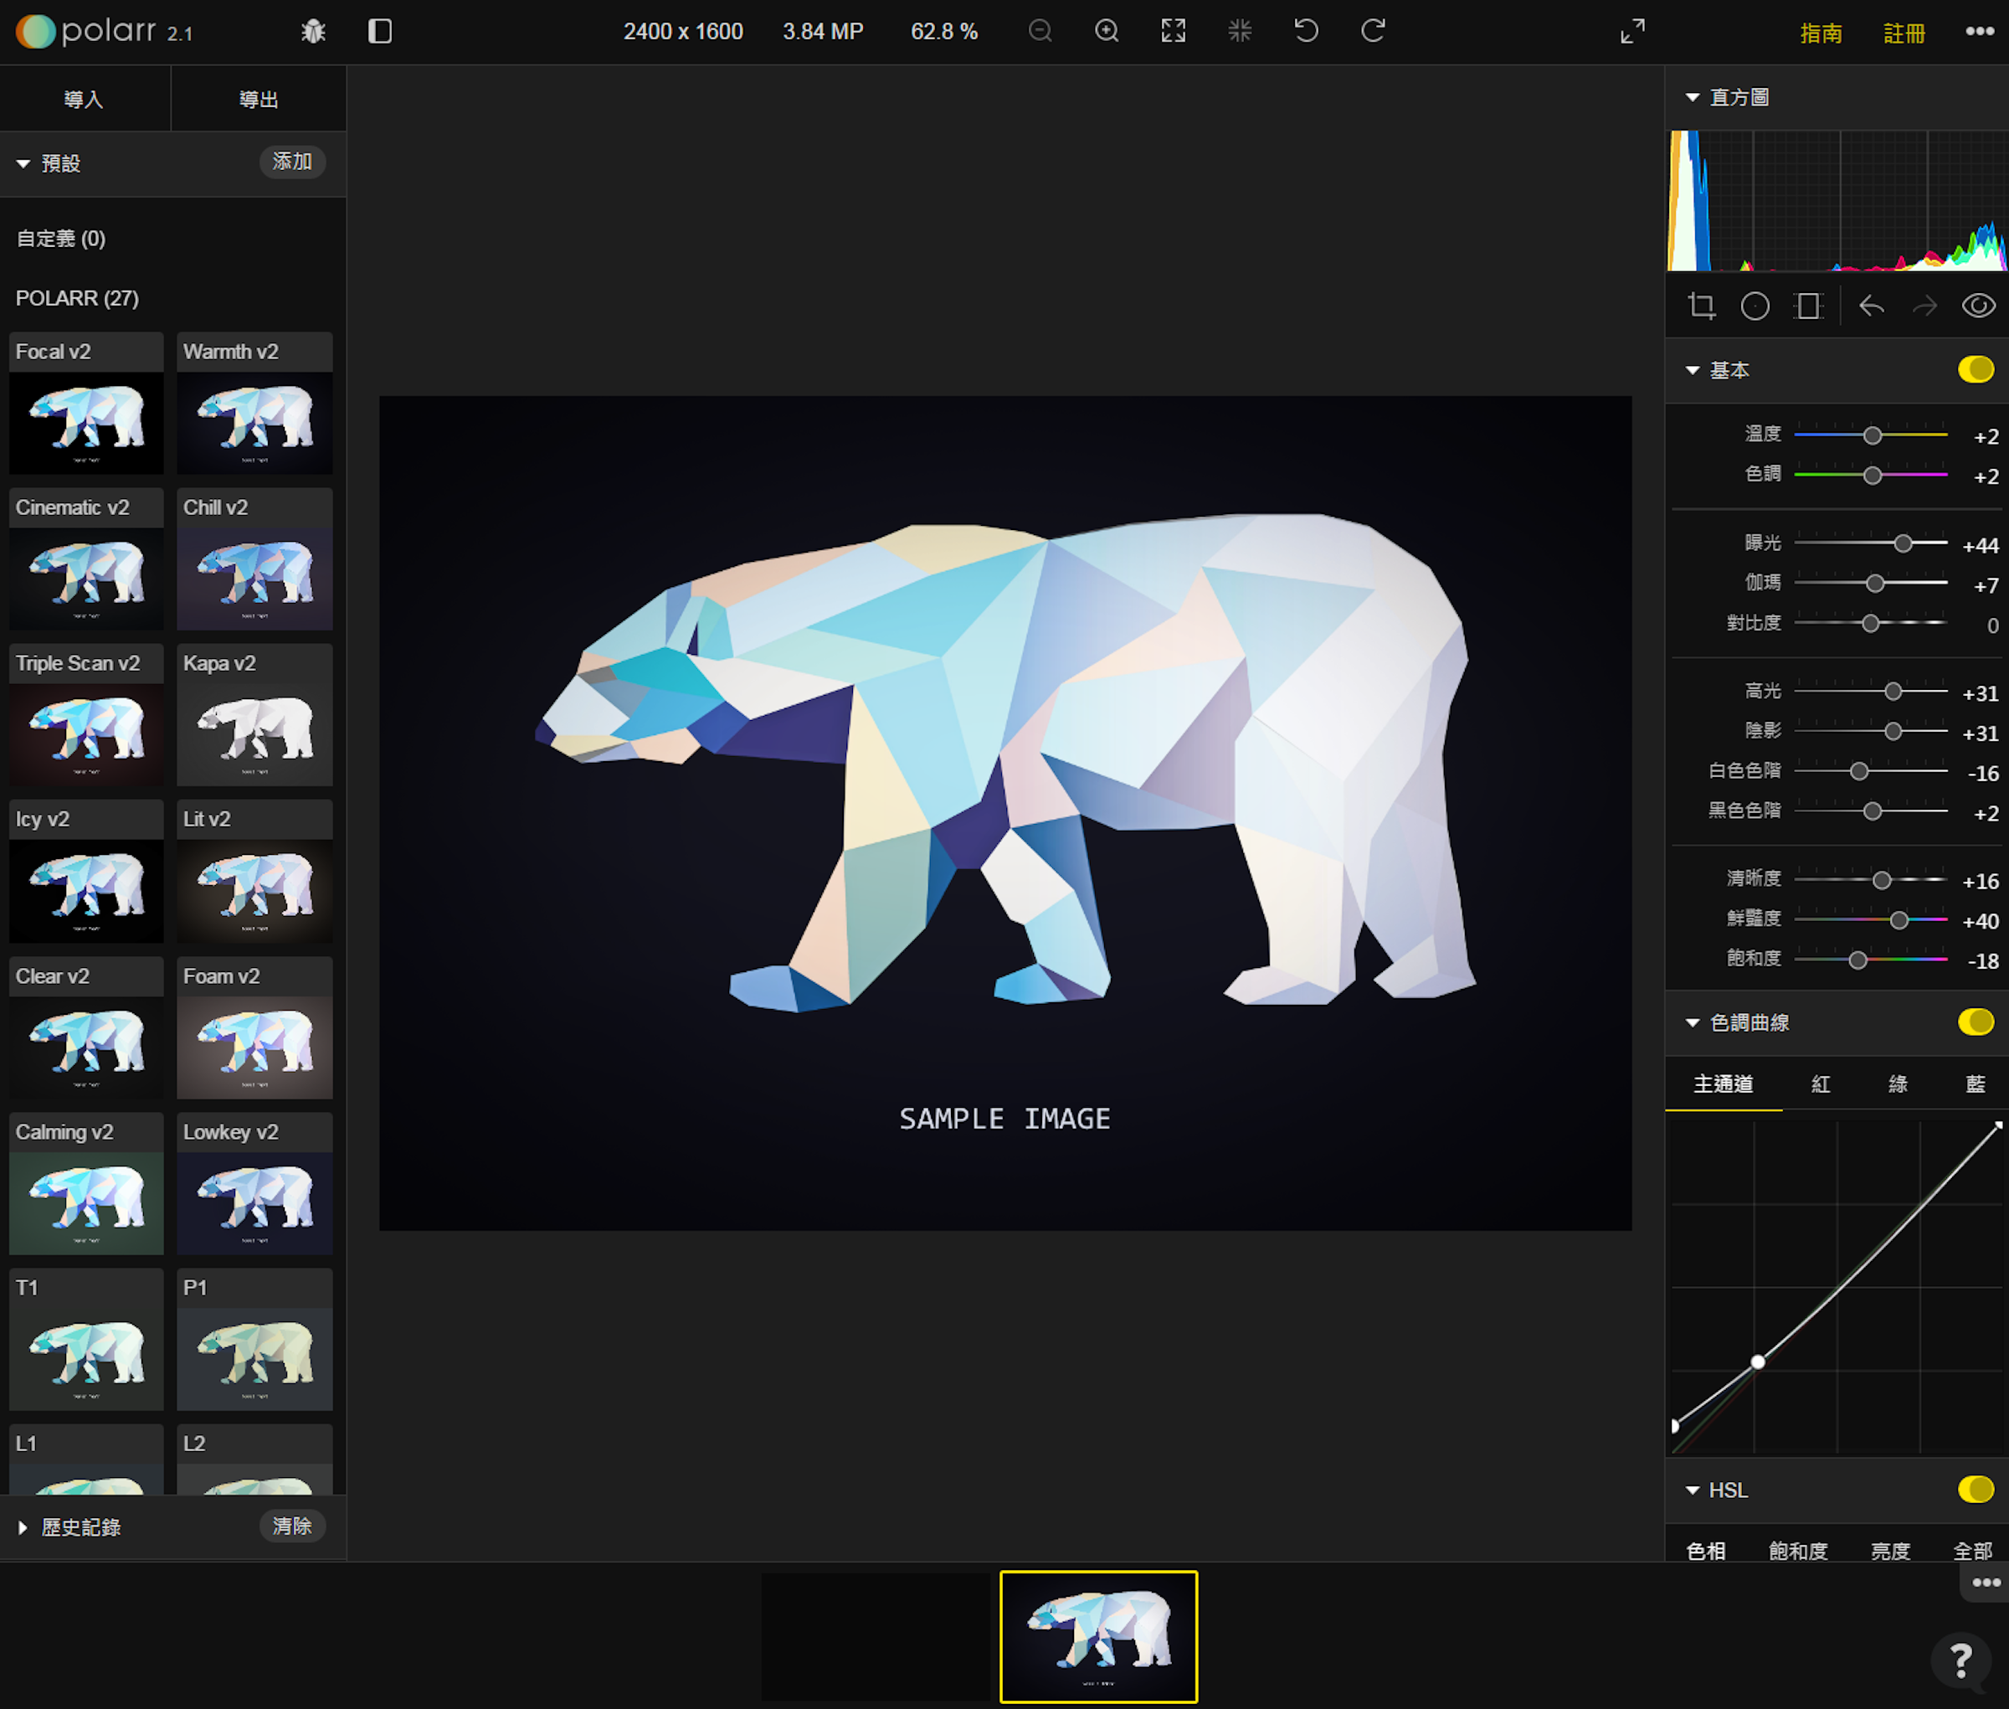Click the 飽和度 saturation slider handle in 基本

1857,960
